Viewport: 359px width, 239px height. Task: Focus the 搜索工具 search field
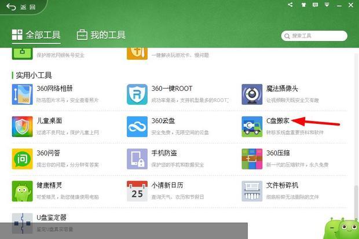(x=314, y=36)
